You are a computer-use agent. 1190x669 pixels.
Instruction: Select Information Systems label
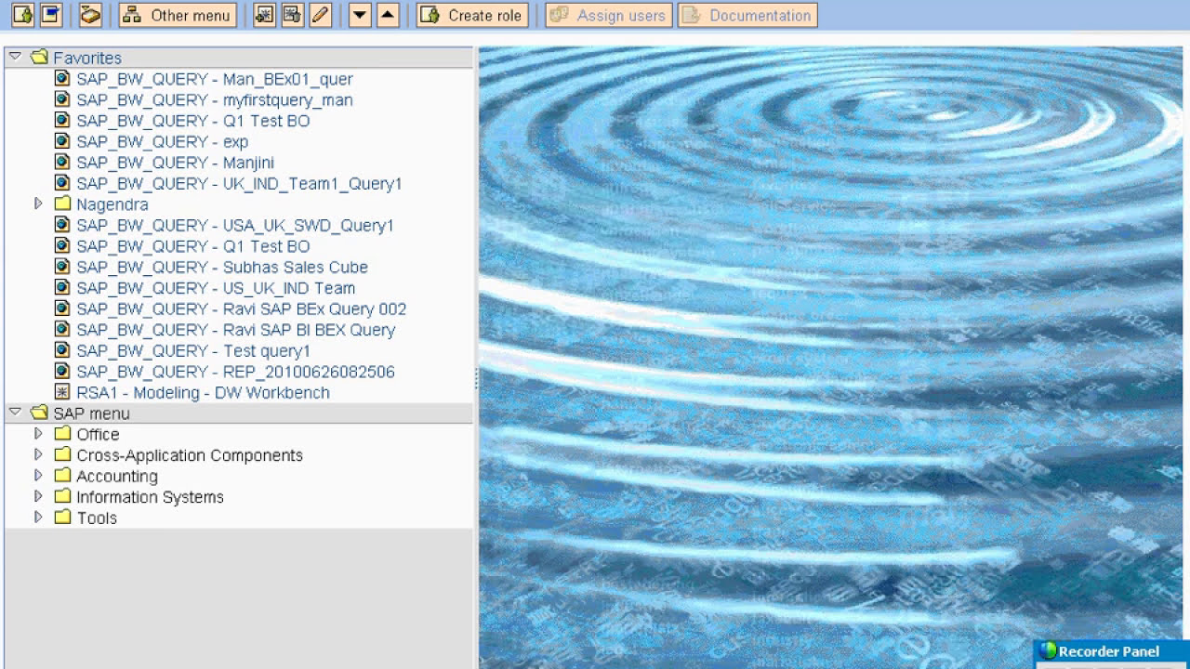150,497
